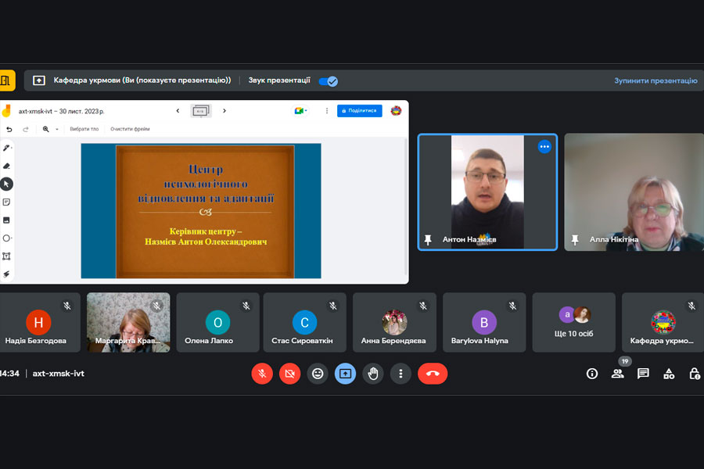Select the eraser tool in Jamboard
This screenshot has height=469, width=704.
[7, 166]
